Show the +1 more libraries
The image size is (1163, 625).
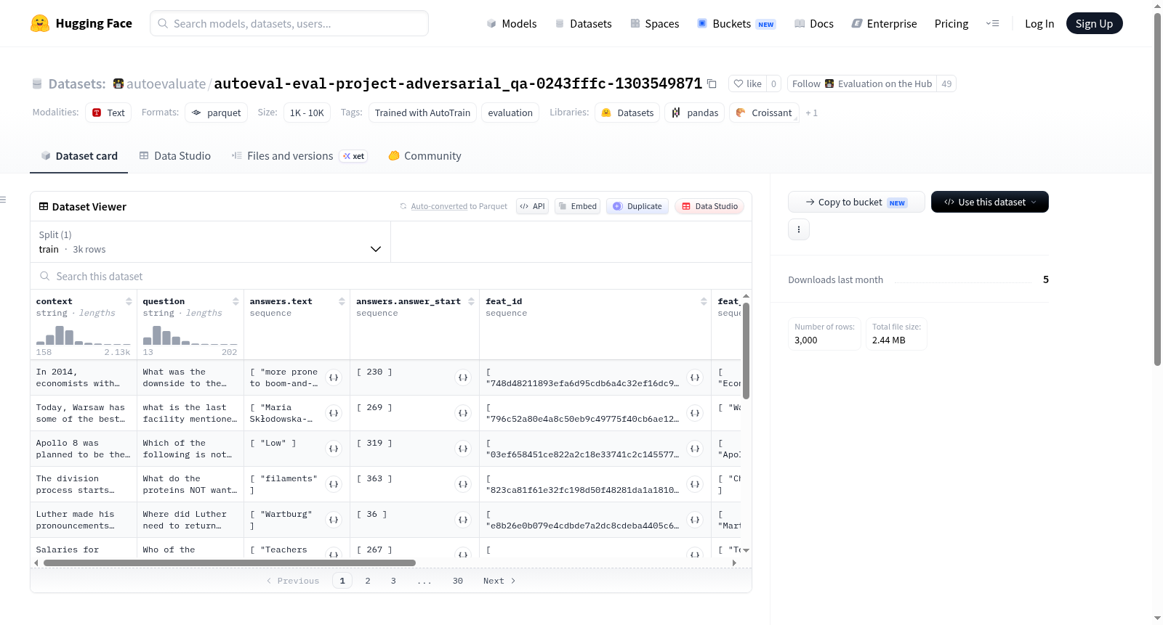click(811, 113)
